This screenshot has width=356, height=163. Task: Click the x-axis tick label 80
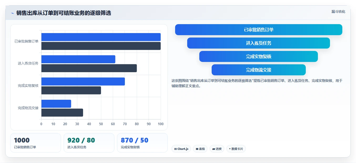pos(137,124)
